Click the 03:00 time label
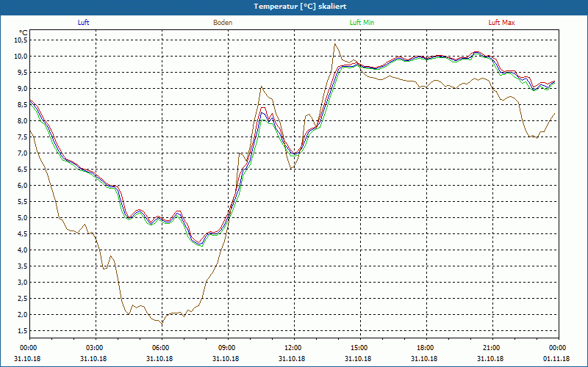 [x=95, y=348]
